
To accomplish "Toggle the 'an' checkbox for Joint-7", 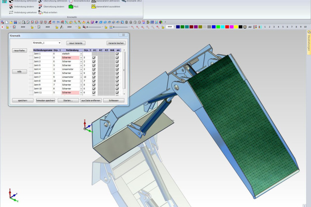I will pyautogui.click(x=117, y=77).
